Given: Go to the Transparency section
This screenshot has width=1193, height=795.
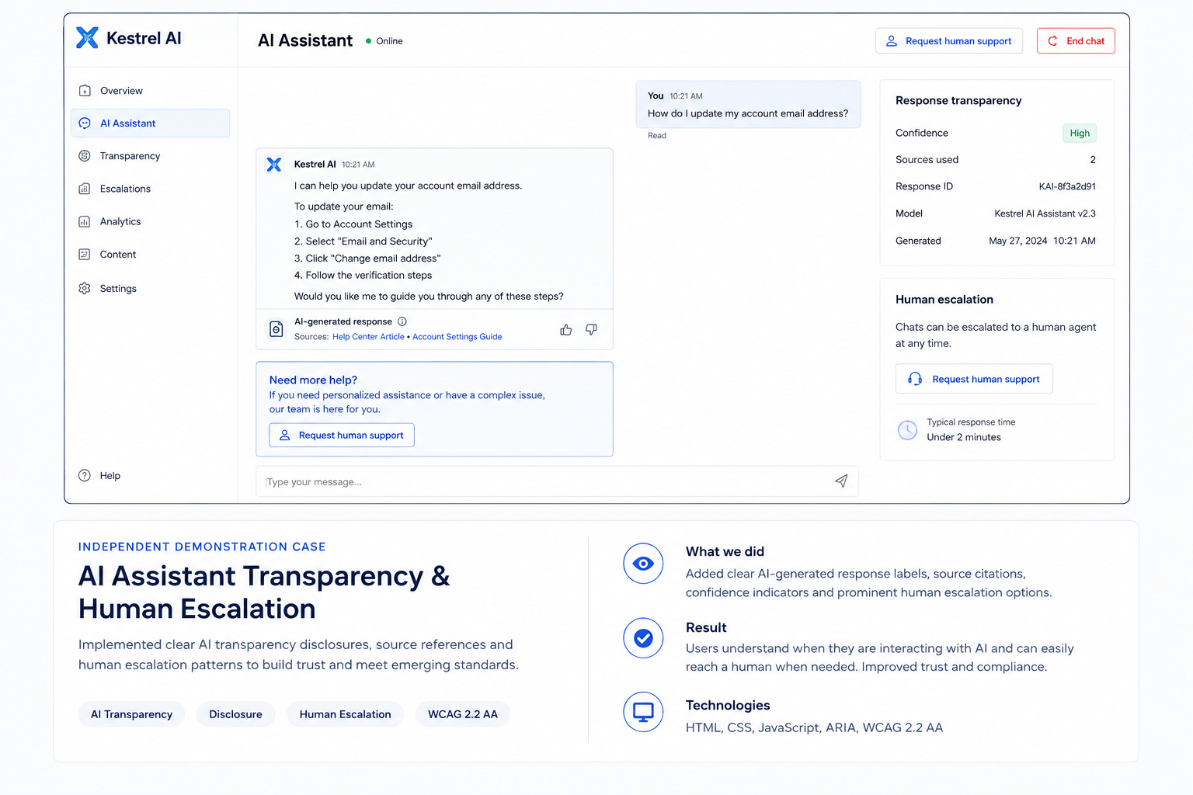Looking at the screenshot, I should pos(151,156).
